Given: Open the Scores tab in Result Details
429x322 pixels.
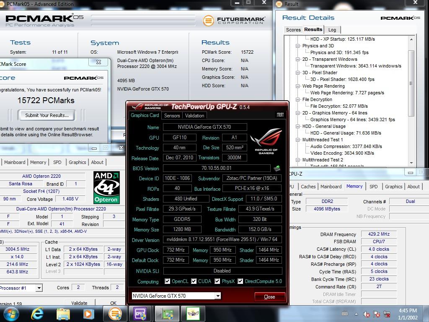Looking at the screenshot, I should point(293,30).
